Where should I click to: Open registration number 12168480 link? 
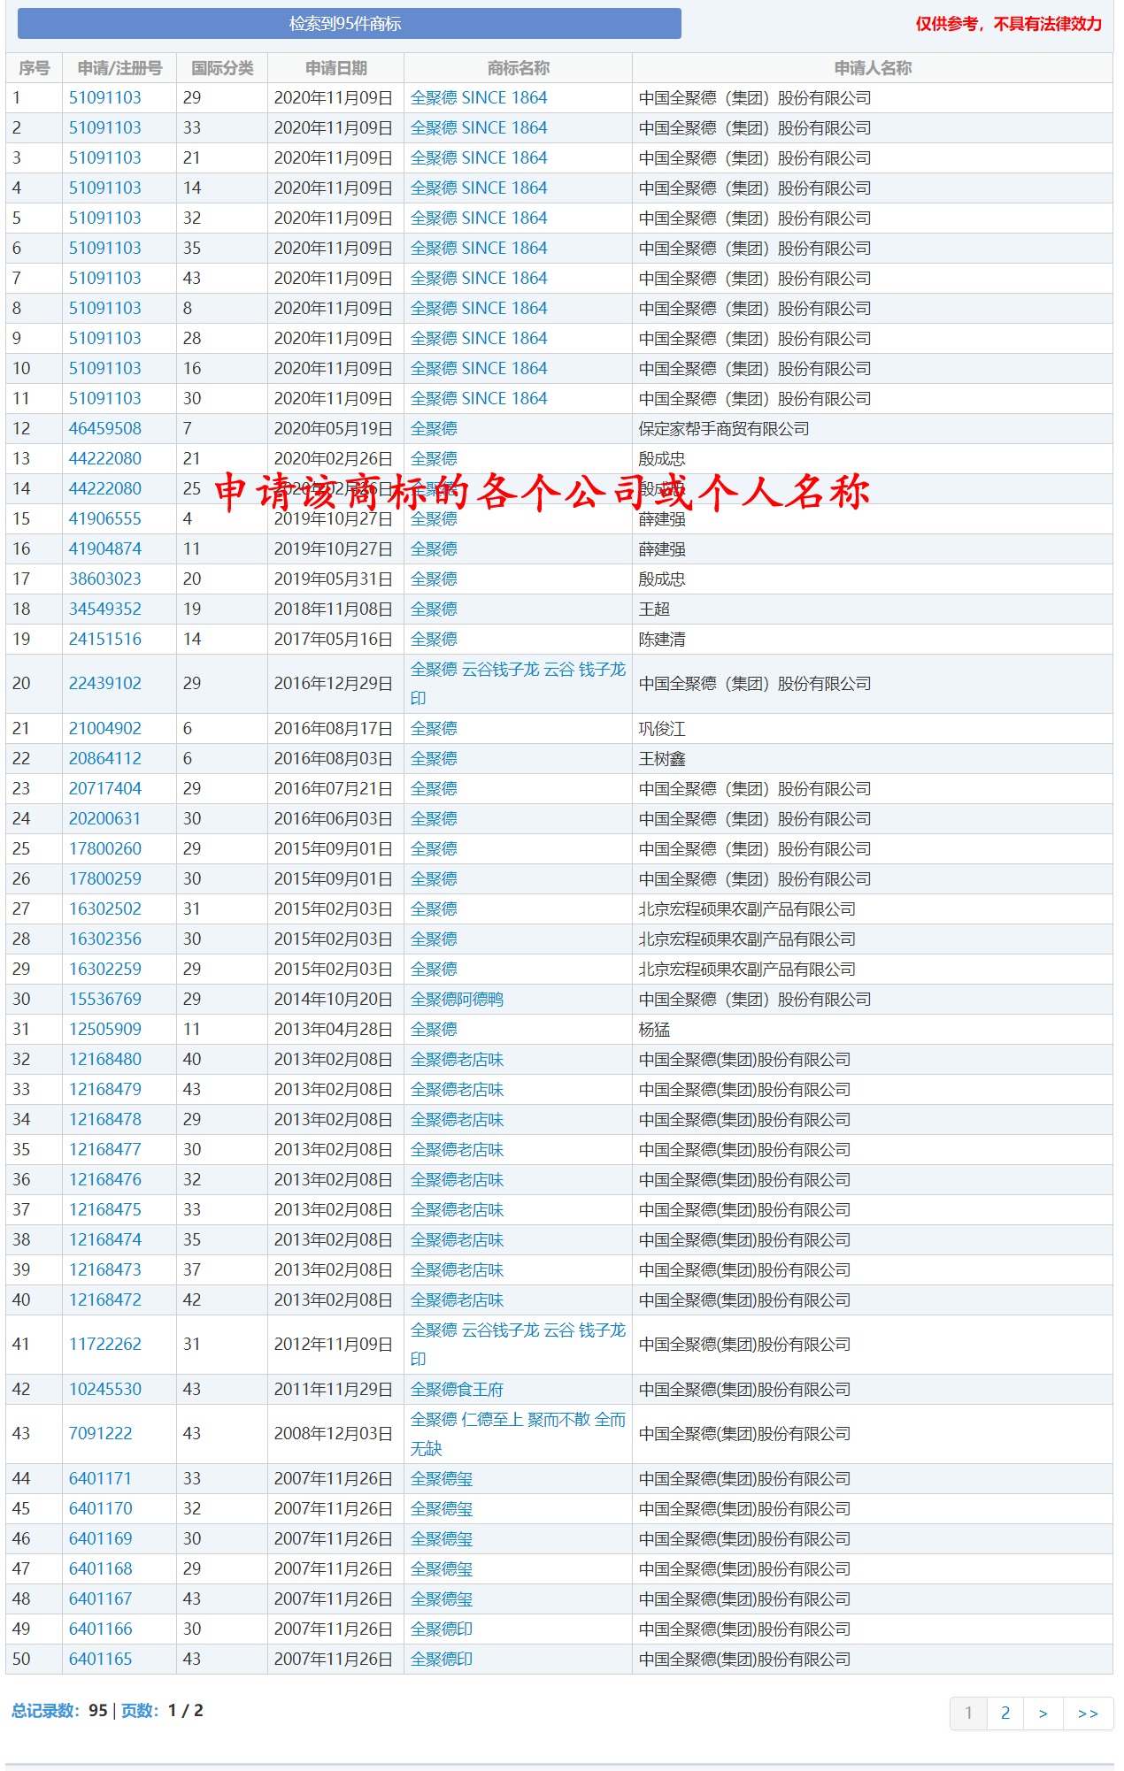pos(105,1060)
